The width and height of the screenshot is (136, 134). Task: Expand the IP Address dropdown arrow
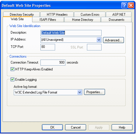point(99,40)
